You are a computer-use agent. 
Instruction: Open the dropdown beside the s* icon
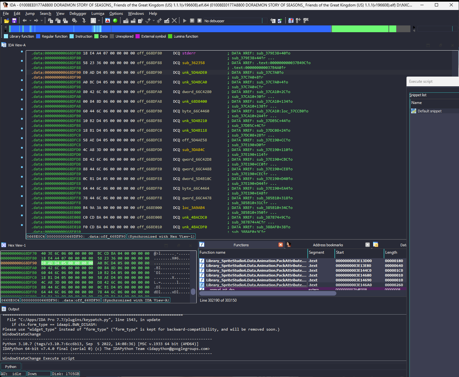coord(154,21)
